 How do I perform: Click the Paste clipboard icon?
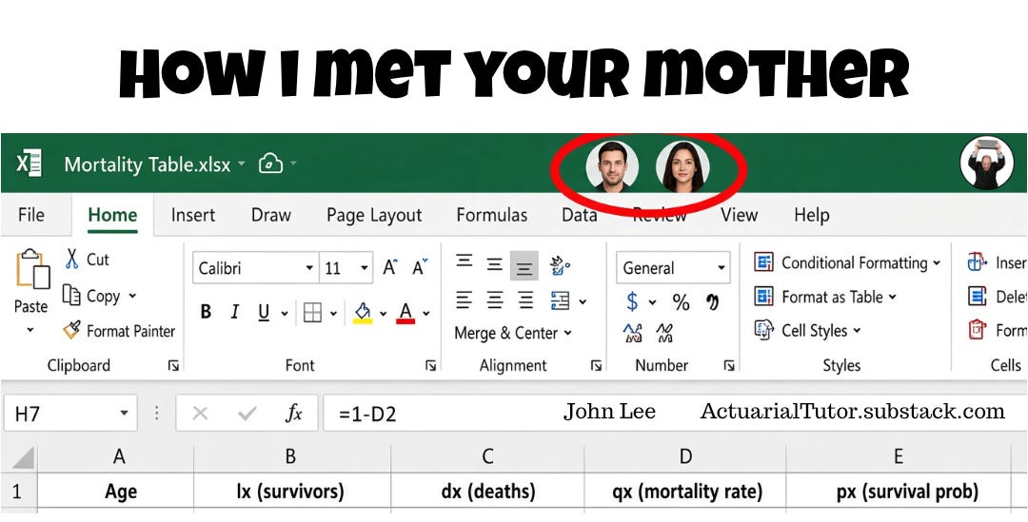coord(32,268)
